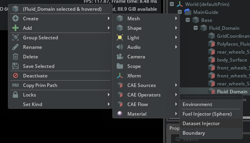
Task: Click the Rename pencil icon
Action: tap(15, 47)
